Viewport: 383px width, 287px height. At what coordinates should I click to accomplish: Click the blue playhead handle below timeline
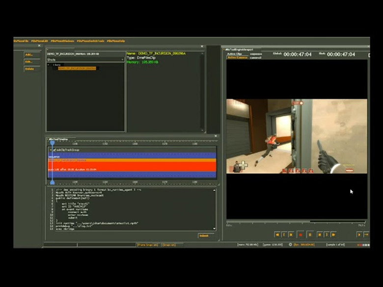tap(52, 183)
